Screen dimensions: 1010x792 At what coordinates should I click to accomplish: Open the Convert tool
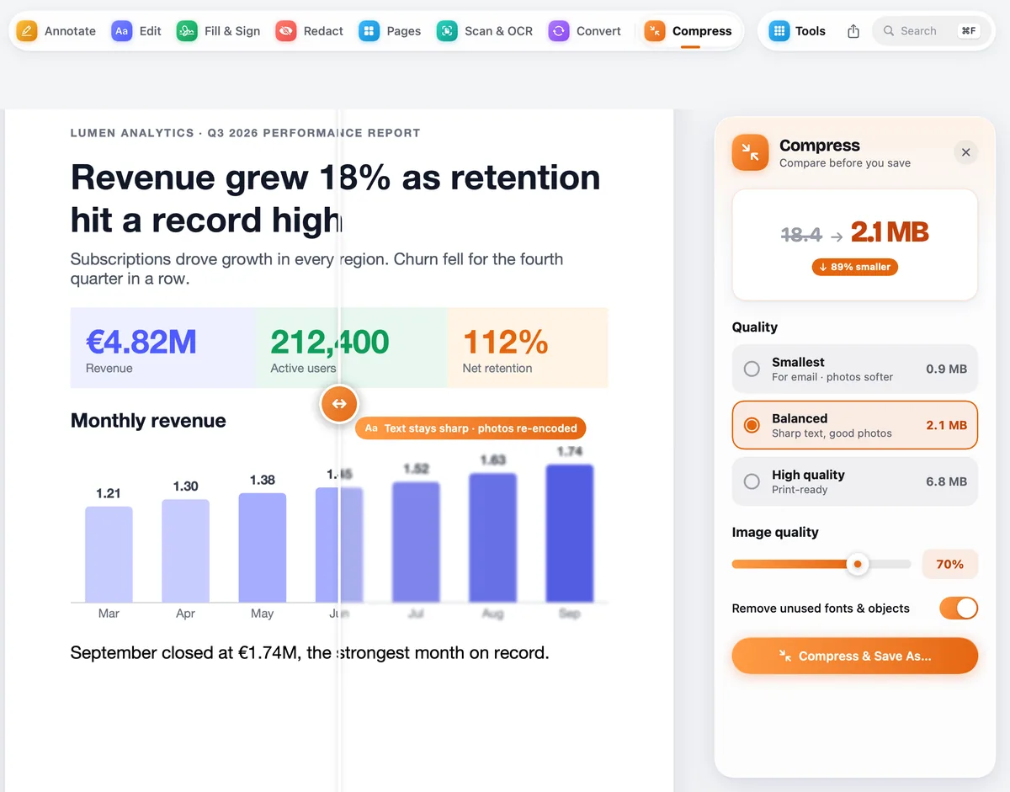click(585, 31)
